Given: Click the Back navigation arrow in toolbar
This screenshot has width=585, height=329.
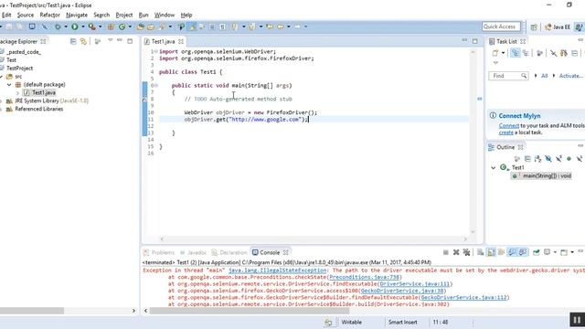Looking at the screenshot, I should point(281,27).
